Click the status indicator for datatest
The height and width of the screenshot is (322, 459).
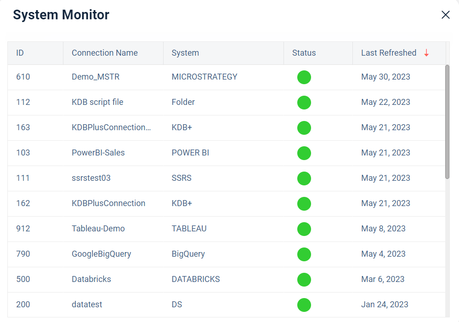pyautogui.click(x=304, y=305)
